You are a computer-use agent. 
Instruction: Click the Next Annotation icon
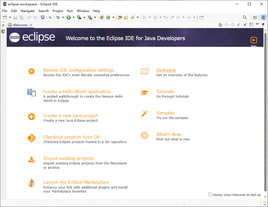(x=145, y=17)
